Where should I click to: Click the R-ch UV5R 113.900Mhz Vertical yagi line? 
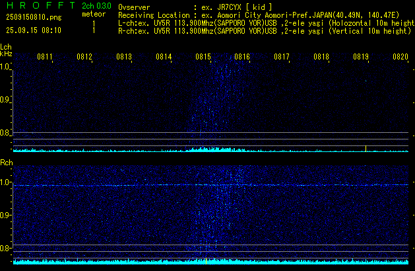[265, 31]
